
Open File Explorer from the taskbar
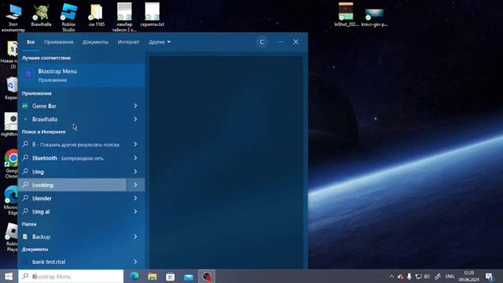point(152,276)
